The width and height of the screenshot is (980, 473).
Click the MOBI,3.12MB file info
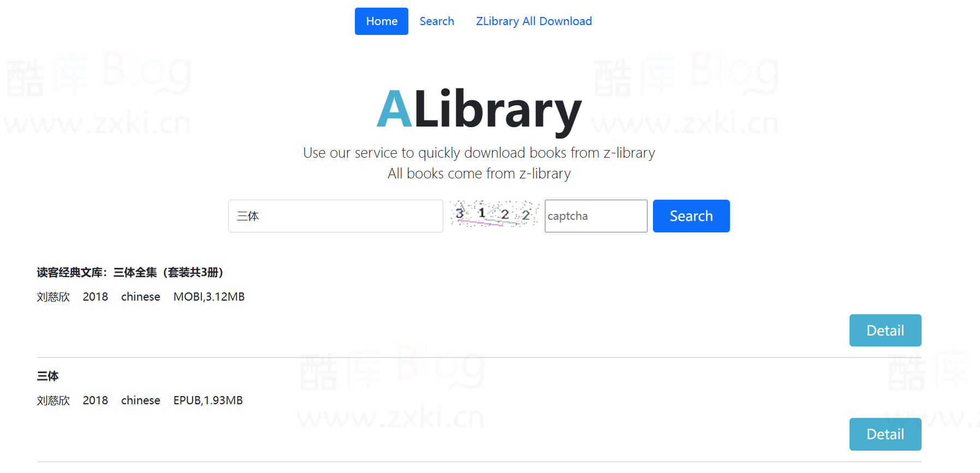tap(209, 297)
